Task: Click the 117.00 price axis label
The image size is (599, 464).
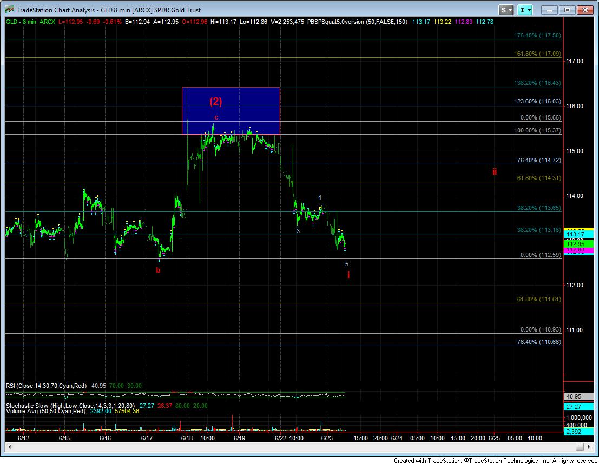Action: pos(575,61)
